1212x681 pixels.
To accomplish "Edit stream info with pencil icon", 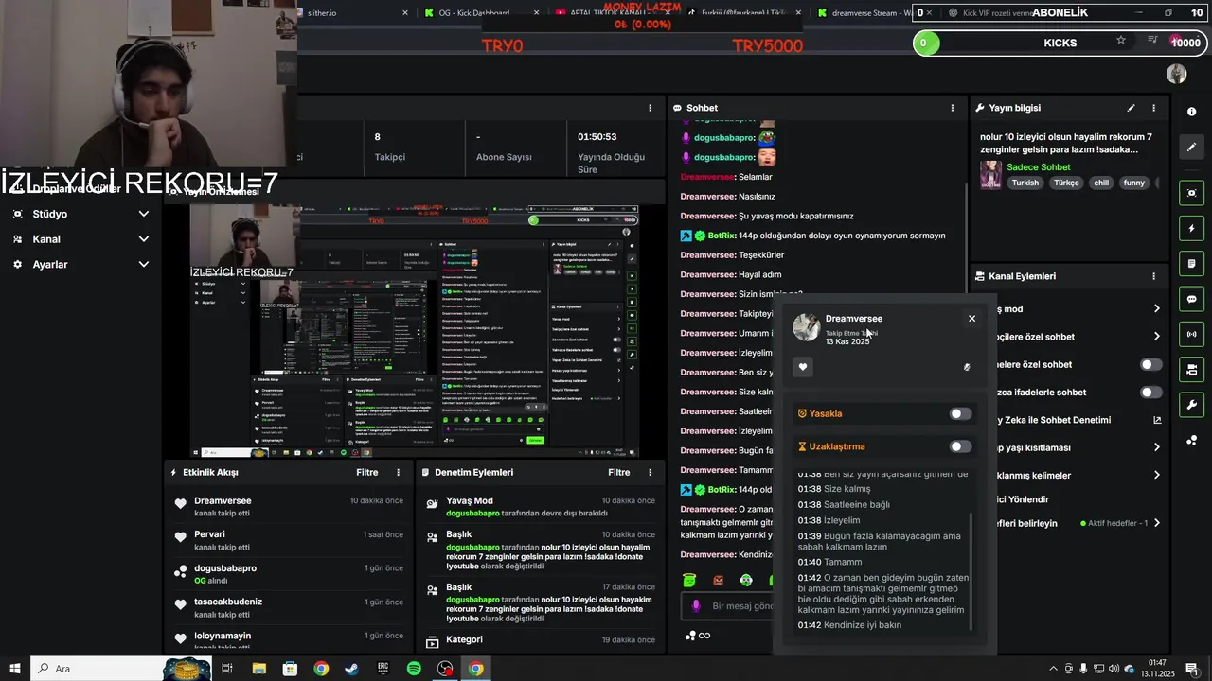I will pyautogui.click(x=1131, y=108).
